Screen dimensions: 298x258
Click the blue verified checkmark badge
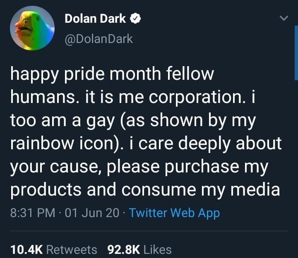pyautogui.click(x=135, y=19)
